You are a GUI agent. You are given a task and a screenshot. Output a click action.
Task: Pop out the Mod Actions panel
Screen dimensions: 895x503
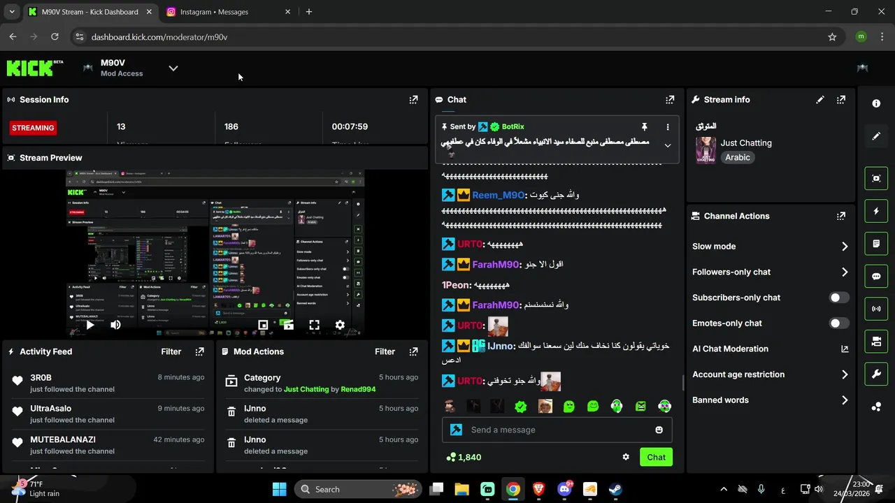coord(413,351)
